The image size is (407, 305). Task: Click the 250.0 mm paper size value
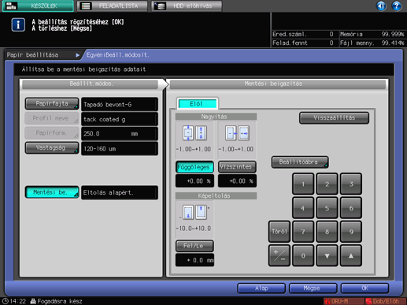[120, 134]
